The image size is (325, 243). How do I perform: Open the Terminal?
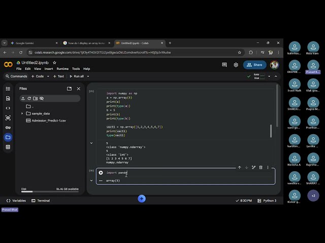(x=41, y=200)
